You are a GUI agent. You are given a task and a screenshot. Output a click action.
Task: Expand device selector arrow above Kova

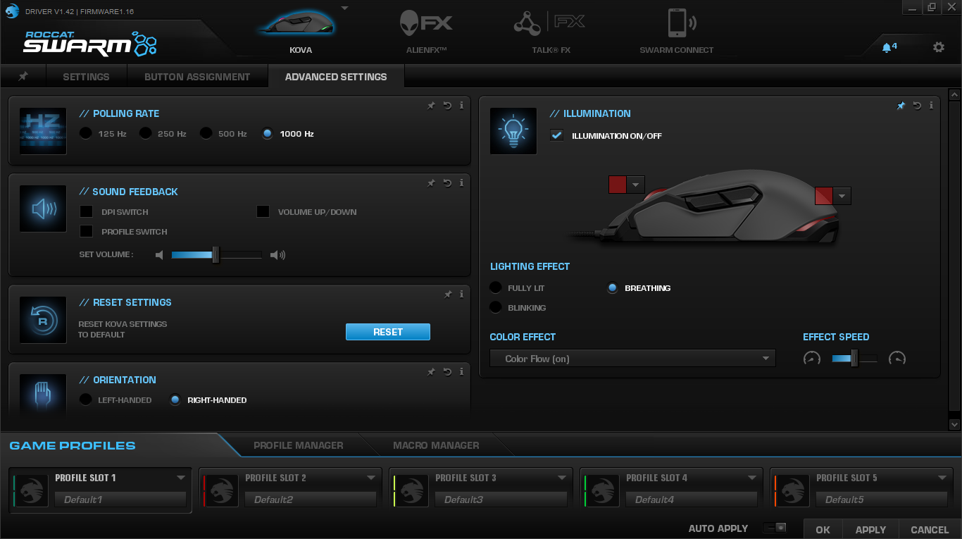(344, 8)
